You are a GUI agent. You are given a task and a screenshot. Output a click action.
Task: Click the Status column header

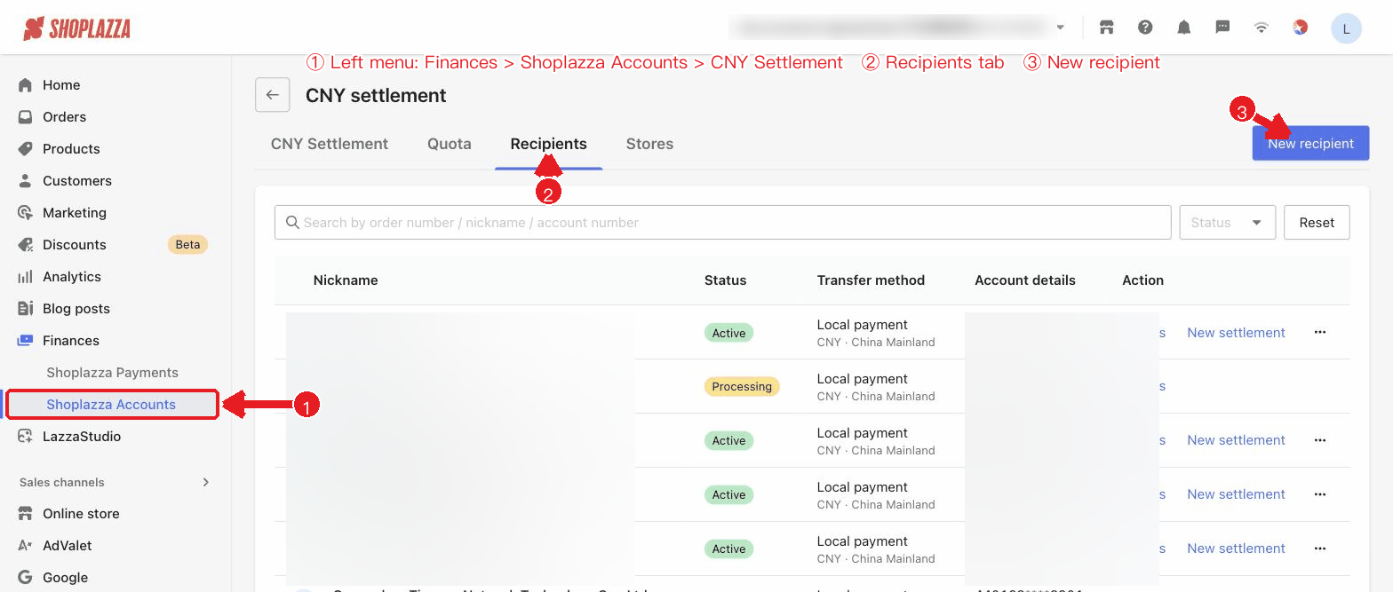(x=725, y=280)
